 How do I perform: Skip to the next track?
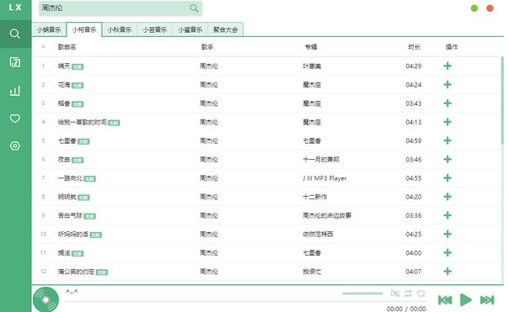487,300
